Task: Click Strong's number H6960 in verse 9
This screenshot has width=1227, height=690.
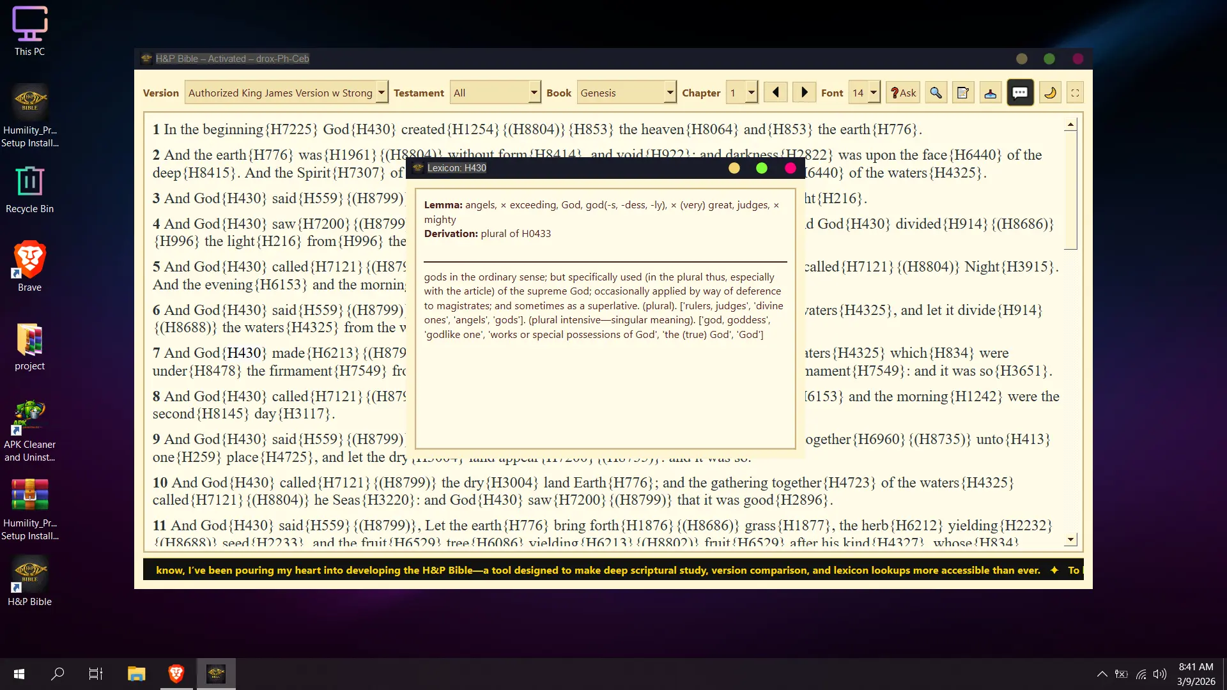Action: click(879, 440)
